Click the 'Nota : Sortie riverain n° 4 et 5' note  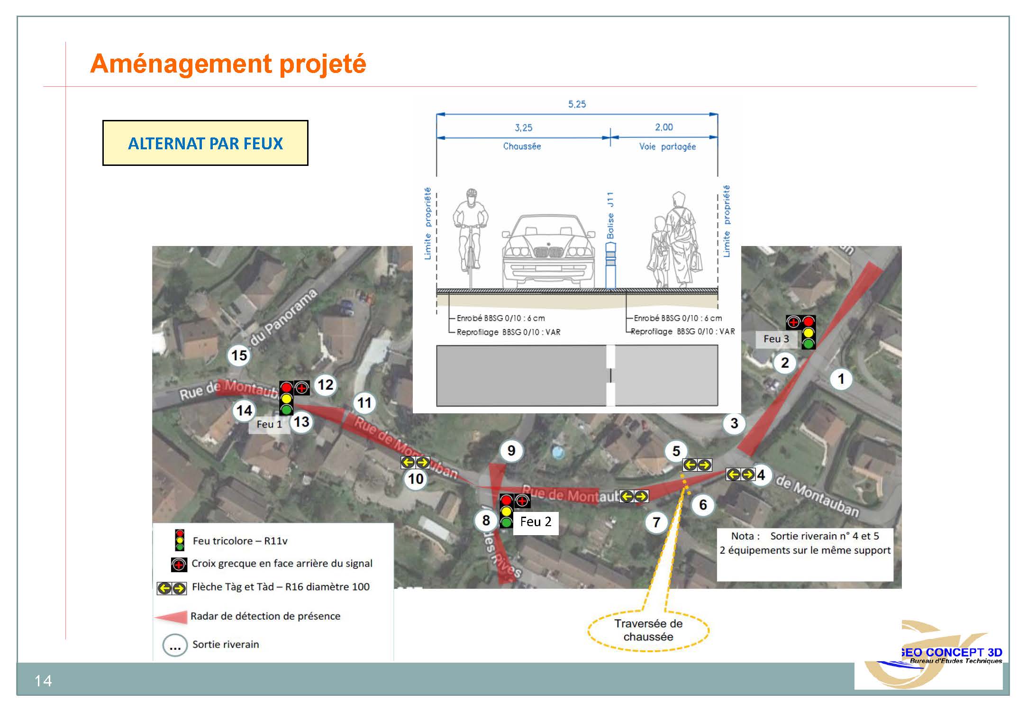tap(805, 536)
